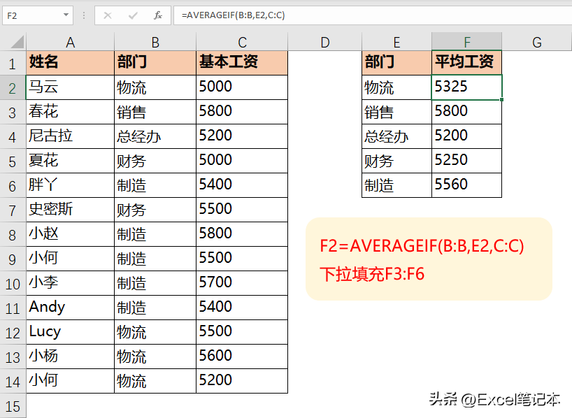The height and width of the screenshot is (418, 572).
Task: Click cell with name 马云
Action: [x=70, y=87]
